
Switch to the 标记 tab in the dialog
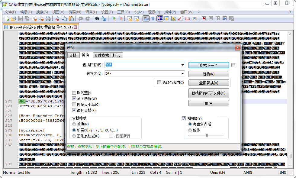coord(117,55)
